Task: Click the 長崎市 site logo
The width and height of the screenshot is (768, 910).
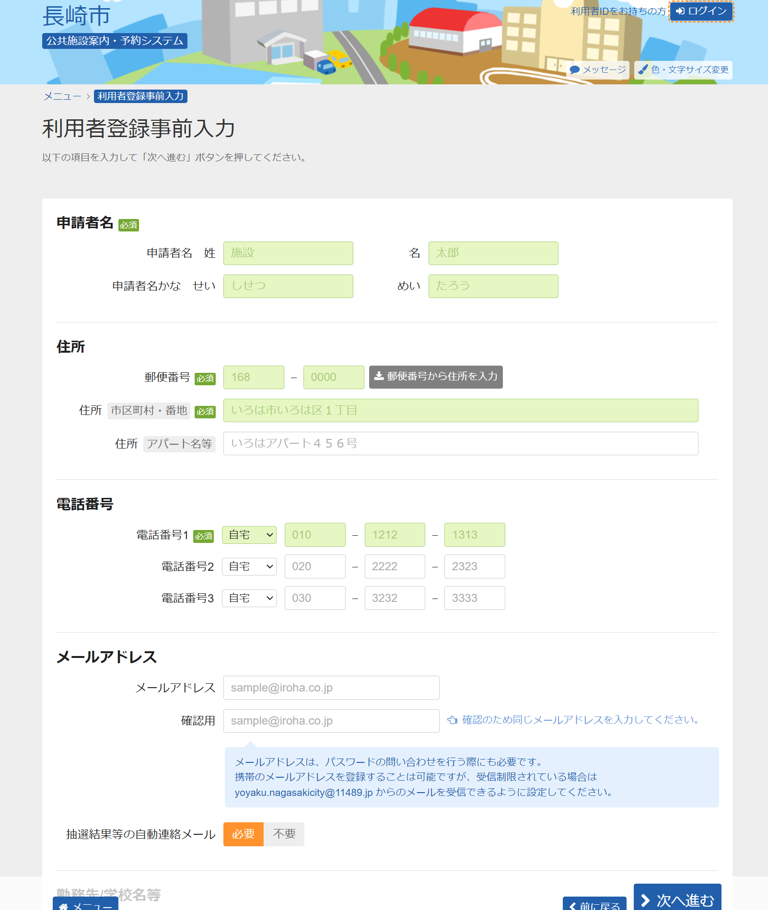Action: click(77, 16)
